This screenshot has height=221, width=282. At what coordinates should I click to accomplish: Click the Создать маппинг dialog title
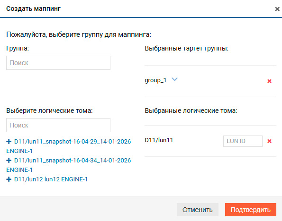coord(34,8)
